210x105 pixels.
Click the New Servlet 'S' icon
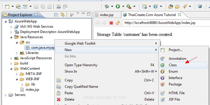click(x=156, y=6)
